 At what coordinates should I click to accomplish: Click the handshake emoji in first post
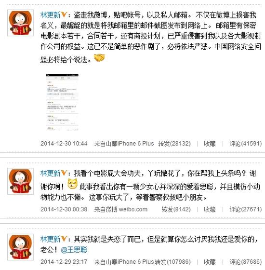(x=99, y=58)
